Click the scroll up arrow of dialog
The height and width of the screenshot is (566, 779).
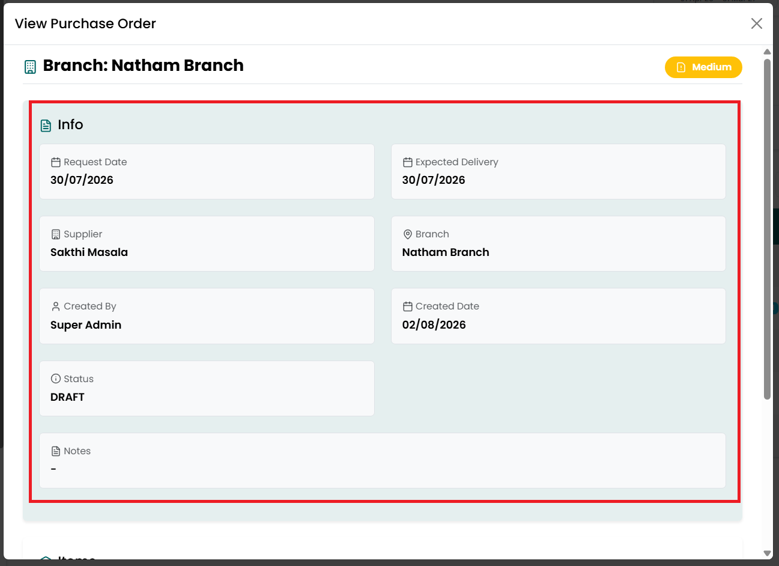[767, 52]
